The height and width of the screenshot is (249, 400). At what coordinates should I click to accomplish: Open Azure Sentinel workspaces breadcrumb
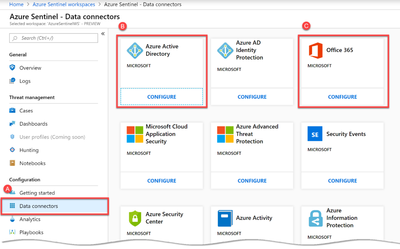click(x=64, y=4)
